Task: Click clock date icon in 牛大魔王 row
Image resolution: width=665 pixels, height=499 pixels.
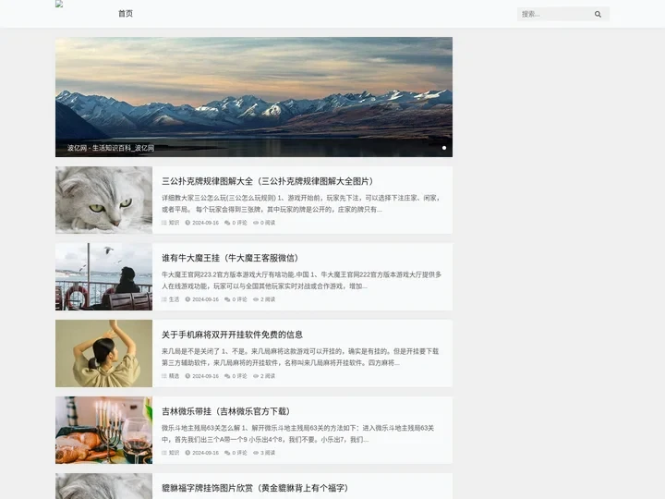Action: click(x=187, y=299)
